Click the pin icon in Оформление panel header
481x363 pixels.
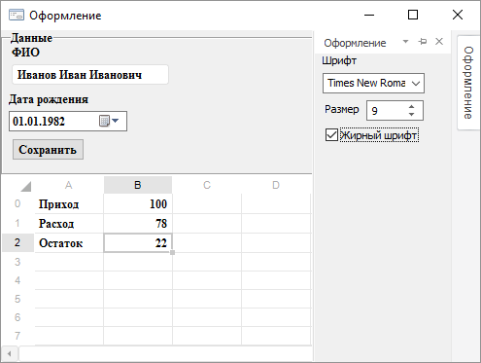tap(423, 42)
